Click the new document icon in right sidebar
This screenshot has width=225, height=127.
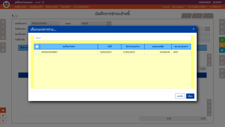[222, 22]
